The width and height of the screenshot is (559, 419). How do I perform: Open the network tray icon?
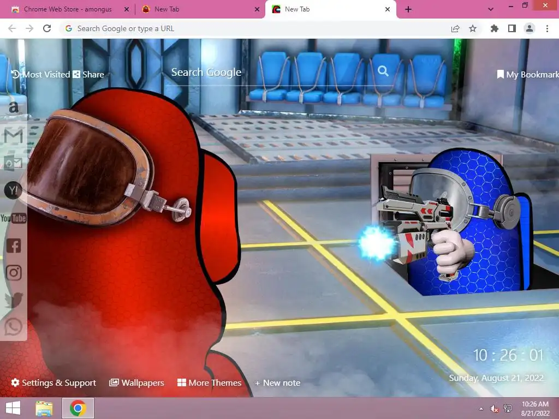click(x=508, y=409)
